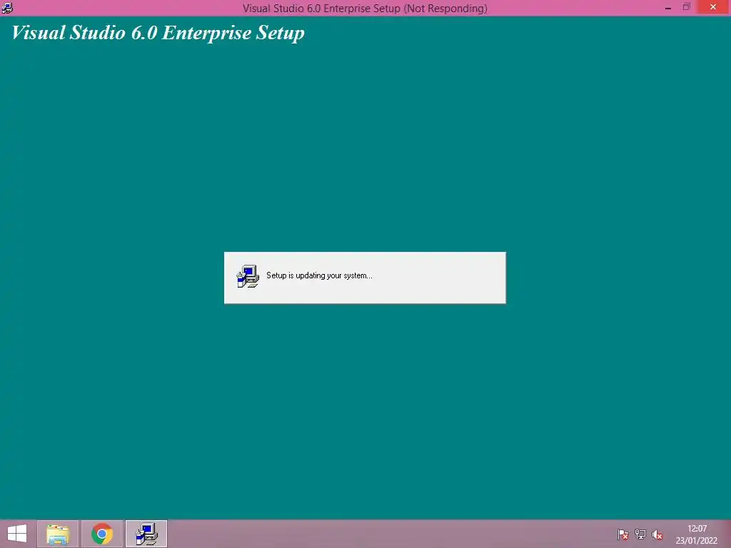Click the 'Setup is updating your system...' text

pos(319,275)
